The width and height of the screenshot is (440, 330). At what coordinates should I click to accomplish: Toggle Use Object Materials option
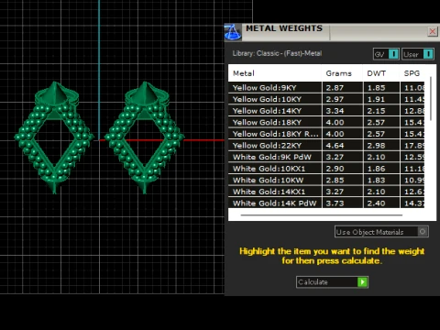click(381, 232)
